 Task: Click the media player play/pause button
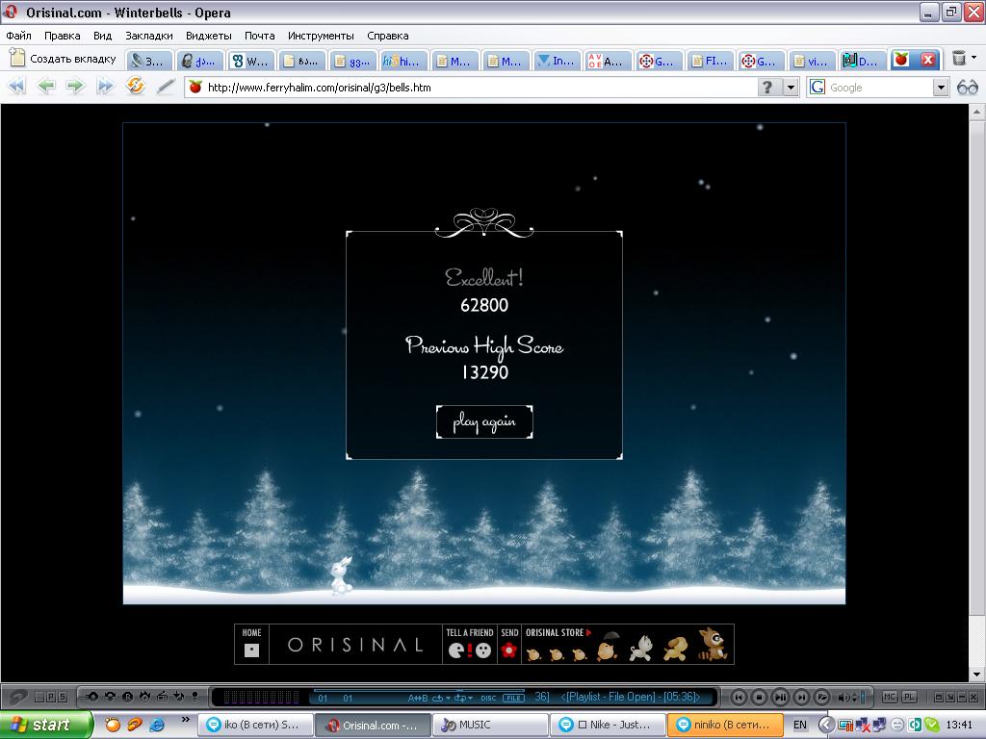click(780, 697)
